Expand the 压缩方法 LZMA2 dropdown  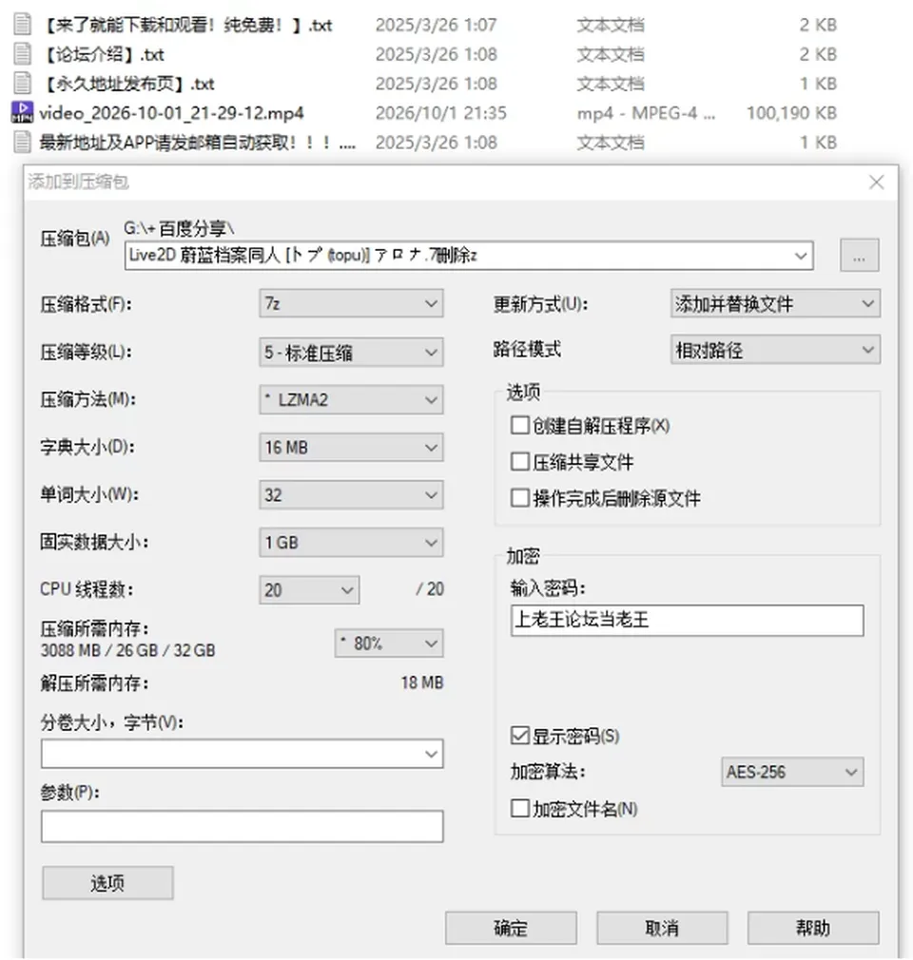pyautogui.click(x=351, y=400)
